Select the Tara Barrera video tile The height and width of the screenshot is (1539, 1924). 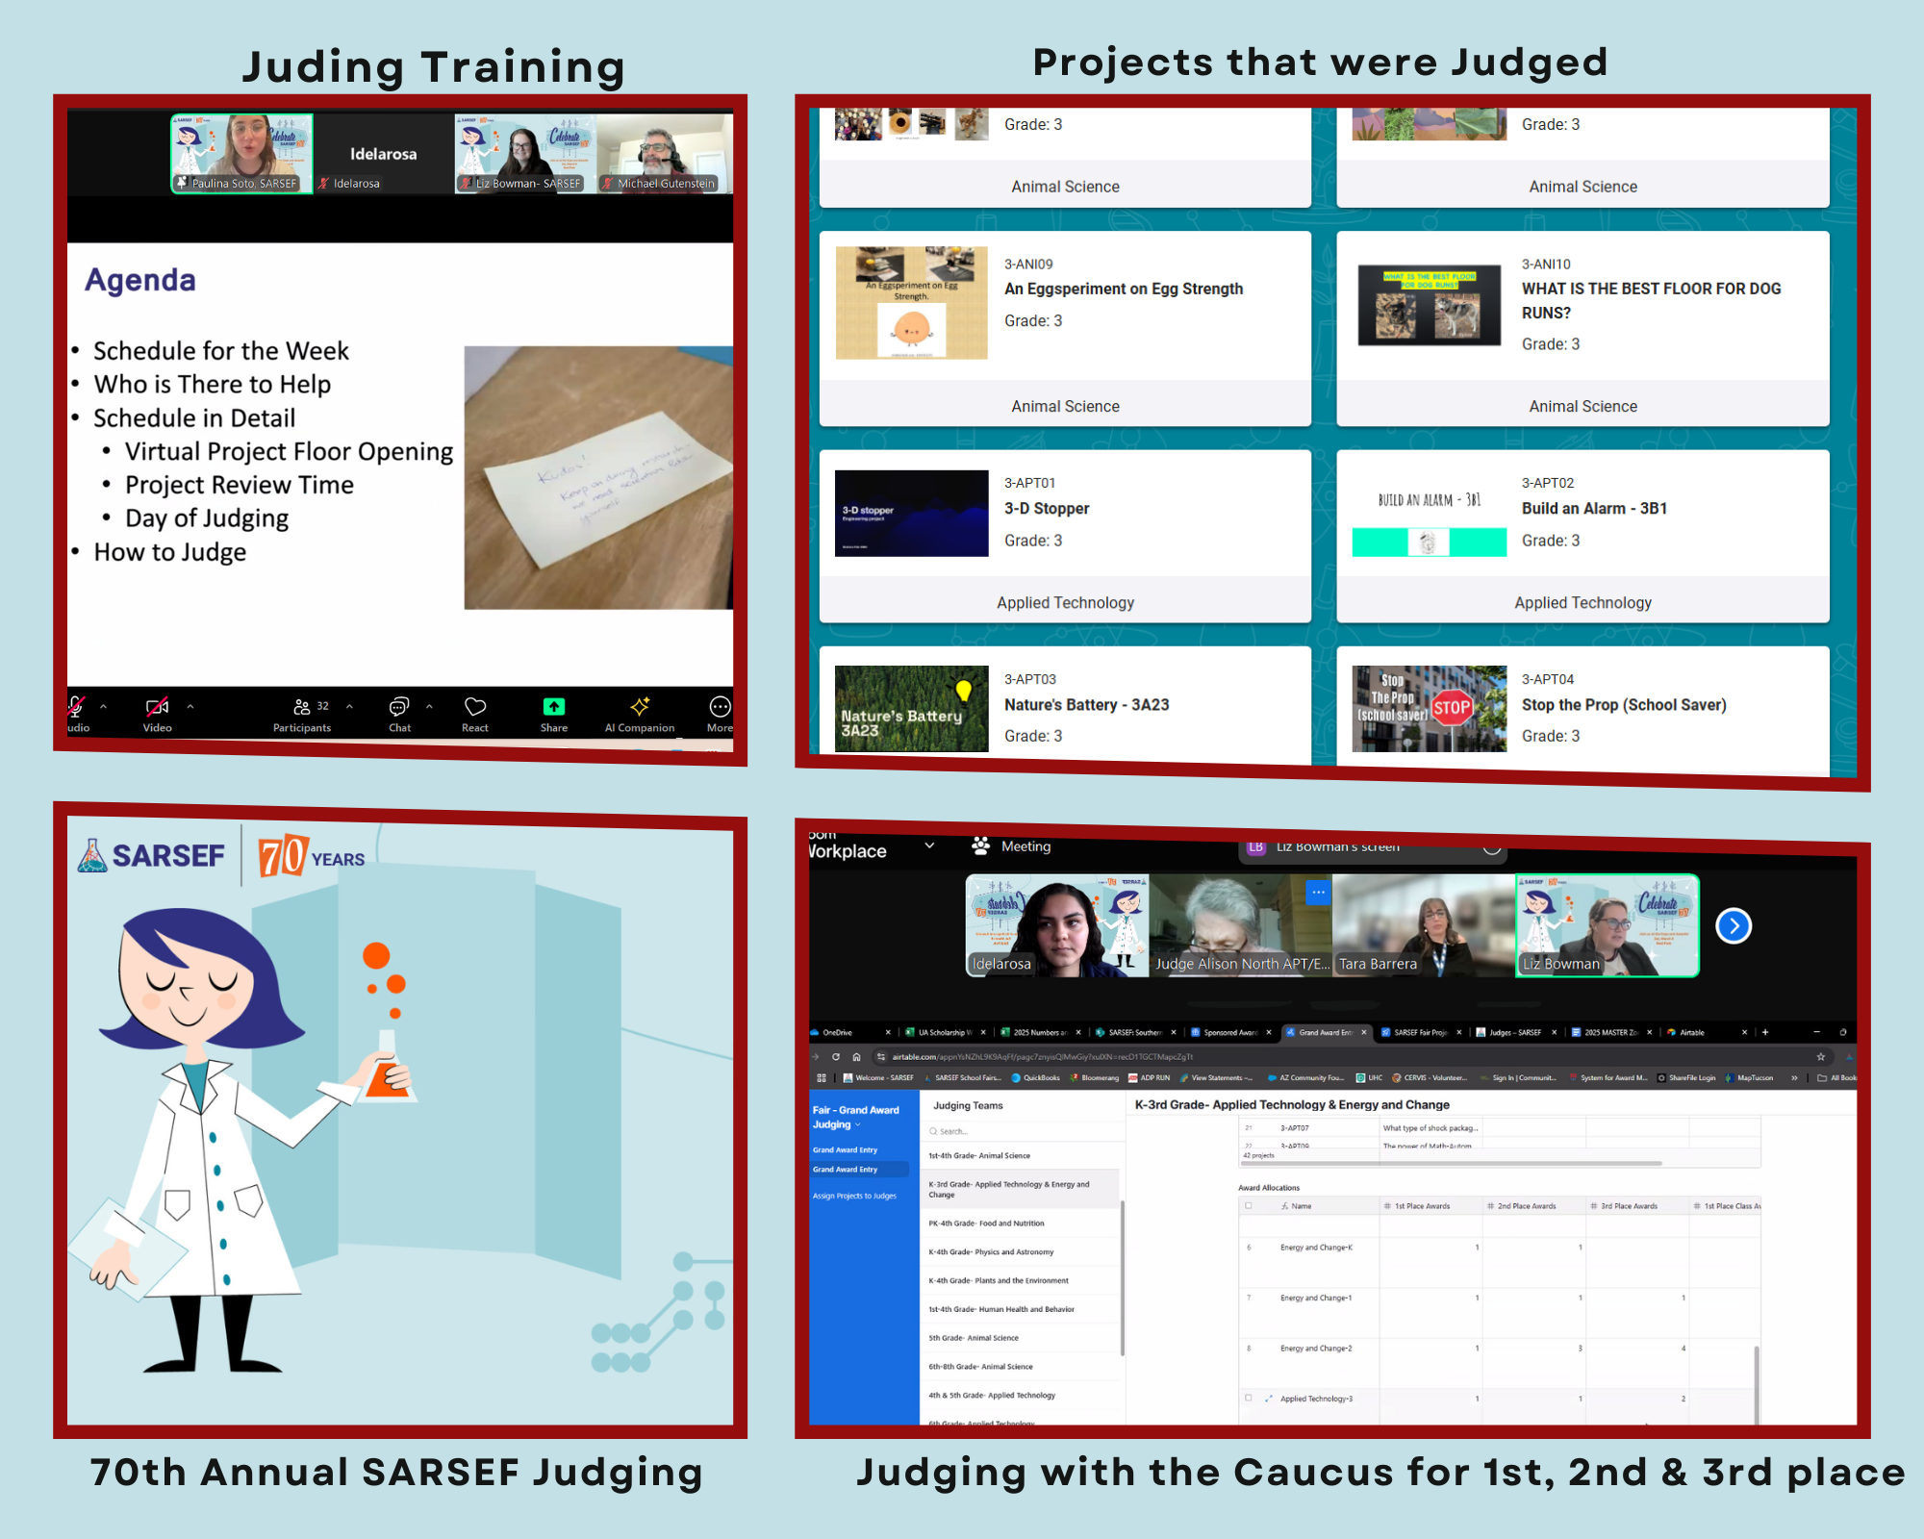[1424, 925]
